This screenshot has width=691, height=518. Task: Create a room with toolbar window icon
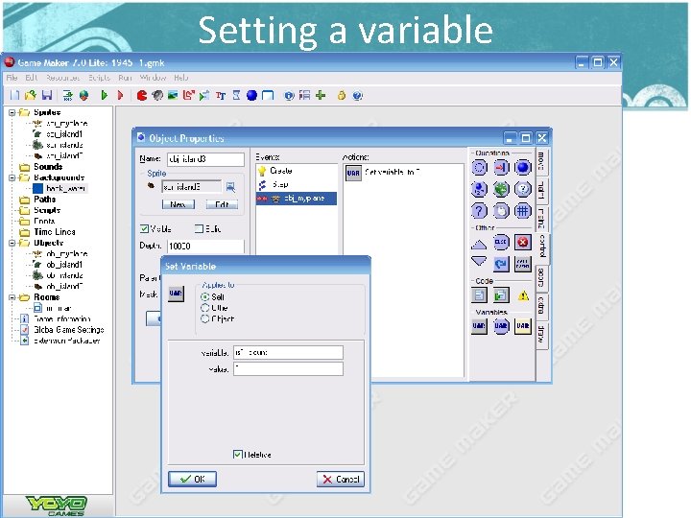pos(268,95)
